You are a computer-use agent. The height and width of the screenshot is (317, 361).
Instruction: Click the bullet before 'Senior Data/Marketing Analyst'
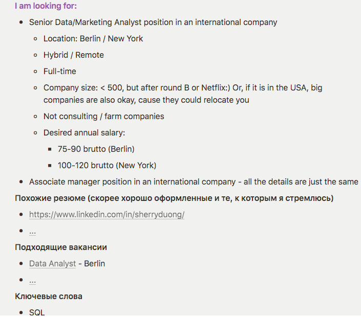(x=21, y=22)
